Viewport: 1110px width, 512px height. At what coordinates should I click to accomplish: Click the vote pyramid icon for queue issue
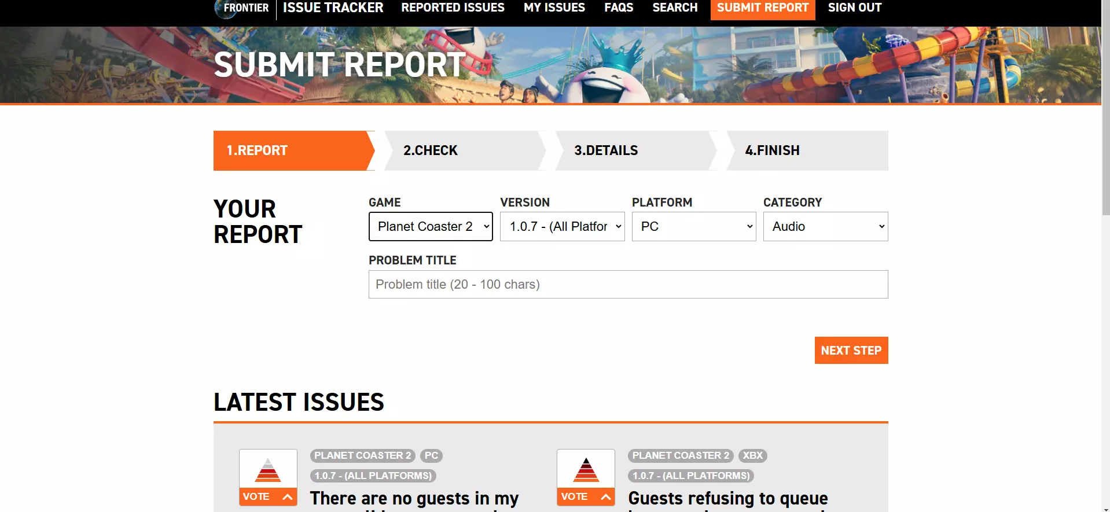click(x=586, y=470)
